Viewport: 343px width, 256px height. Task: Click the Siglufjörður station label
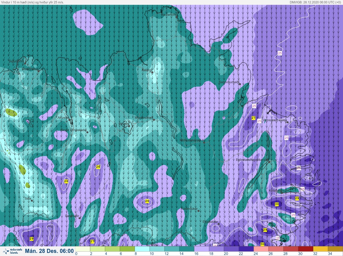point(16,61)
